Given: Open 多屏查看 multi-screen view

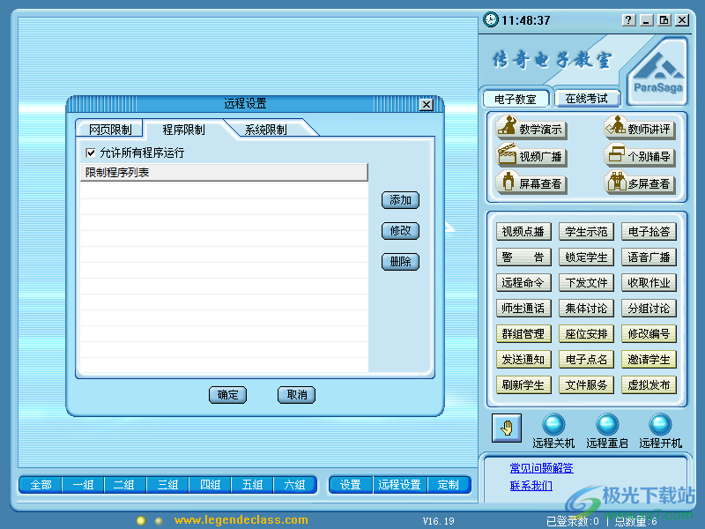Looking at the screenshot, I should pos(640,184).
